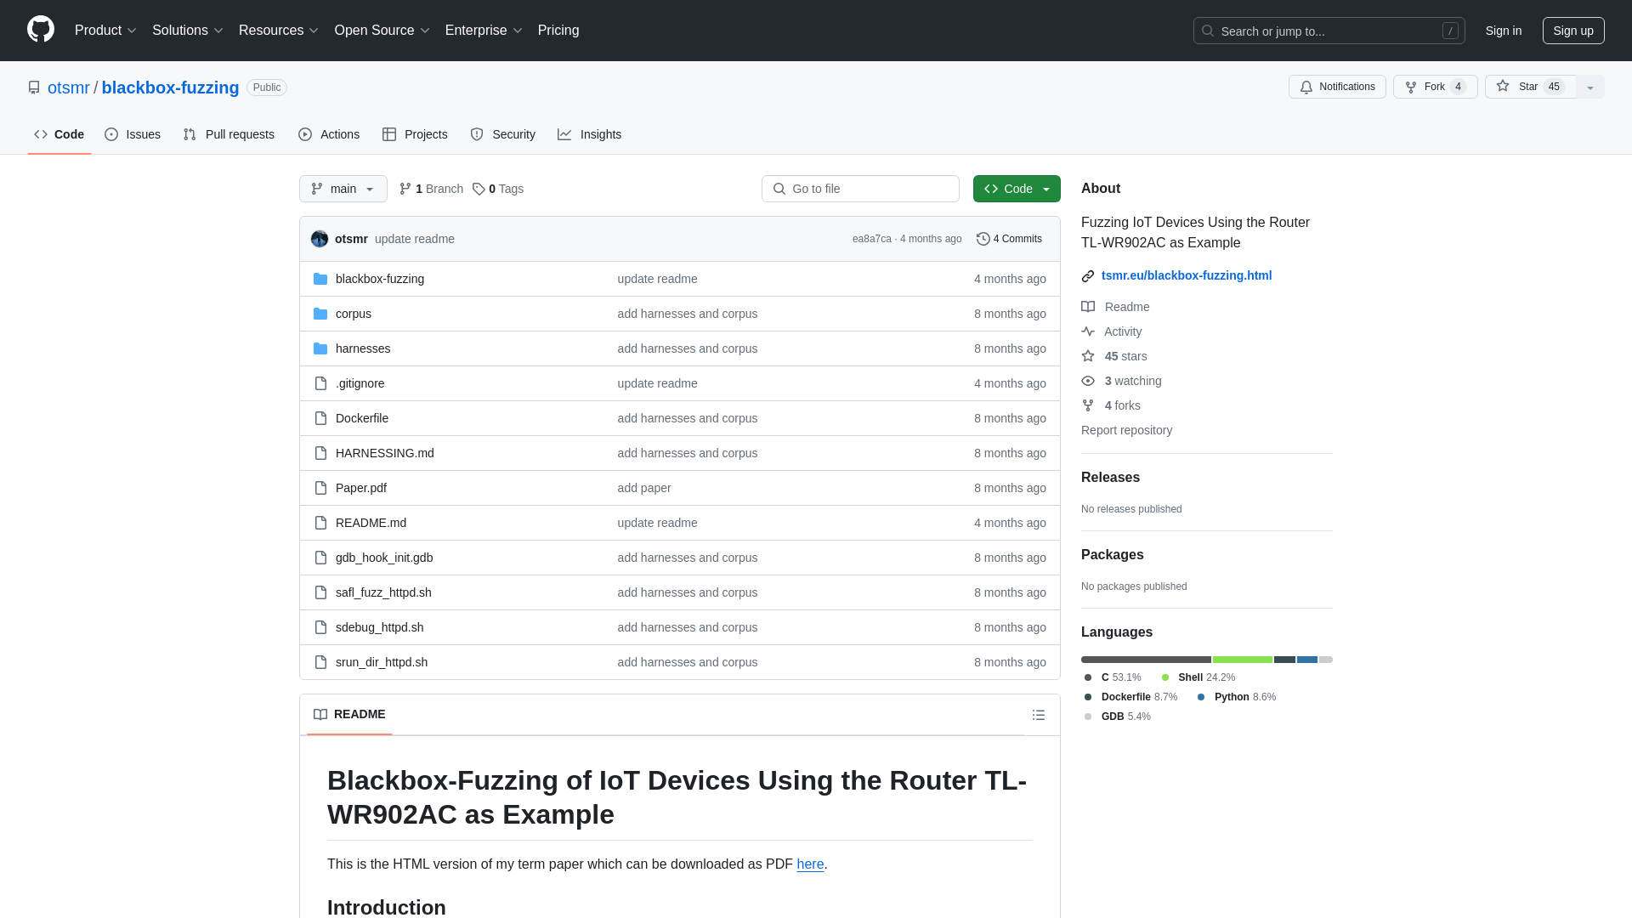Click the tsmr.eu/blackbox-fuzzing.html link
The height and width of the screenshot is (918, 1632).
(x=1186, y=275)
